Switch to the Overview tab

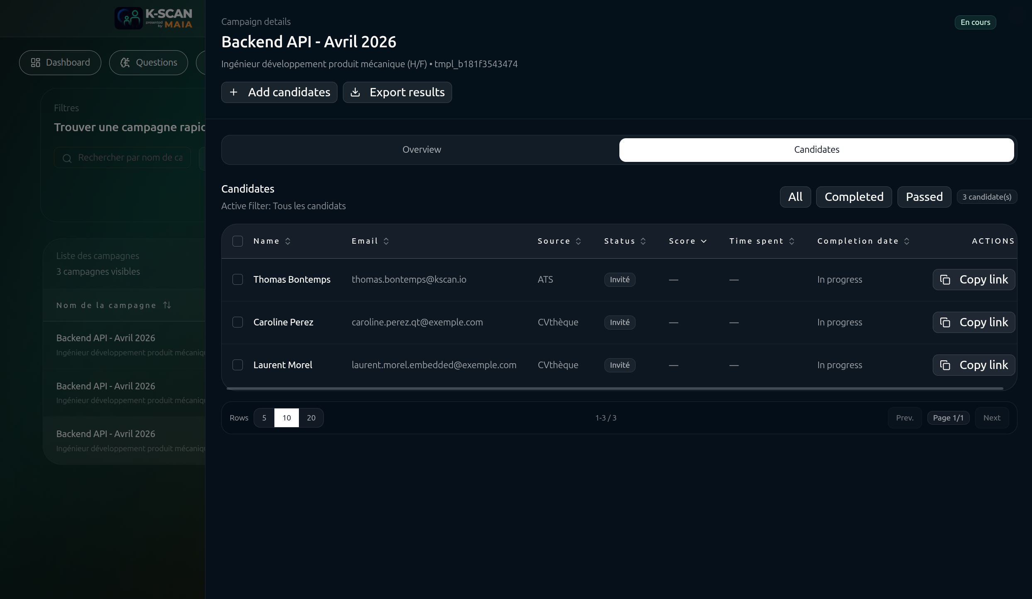[x=421, y=149]
